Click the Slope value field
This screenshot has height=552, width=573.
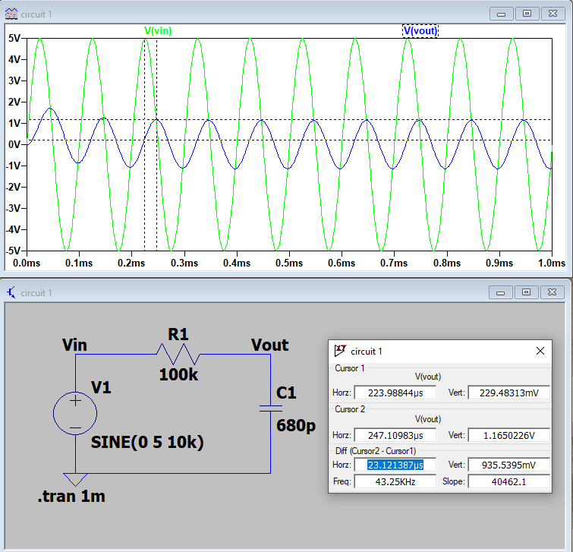tap(508, 481)
